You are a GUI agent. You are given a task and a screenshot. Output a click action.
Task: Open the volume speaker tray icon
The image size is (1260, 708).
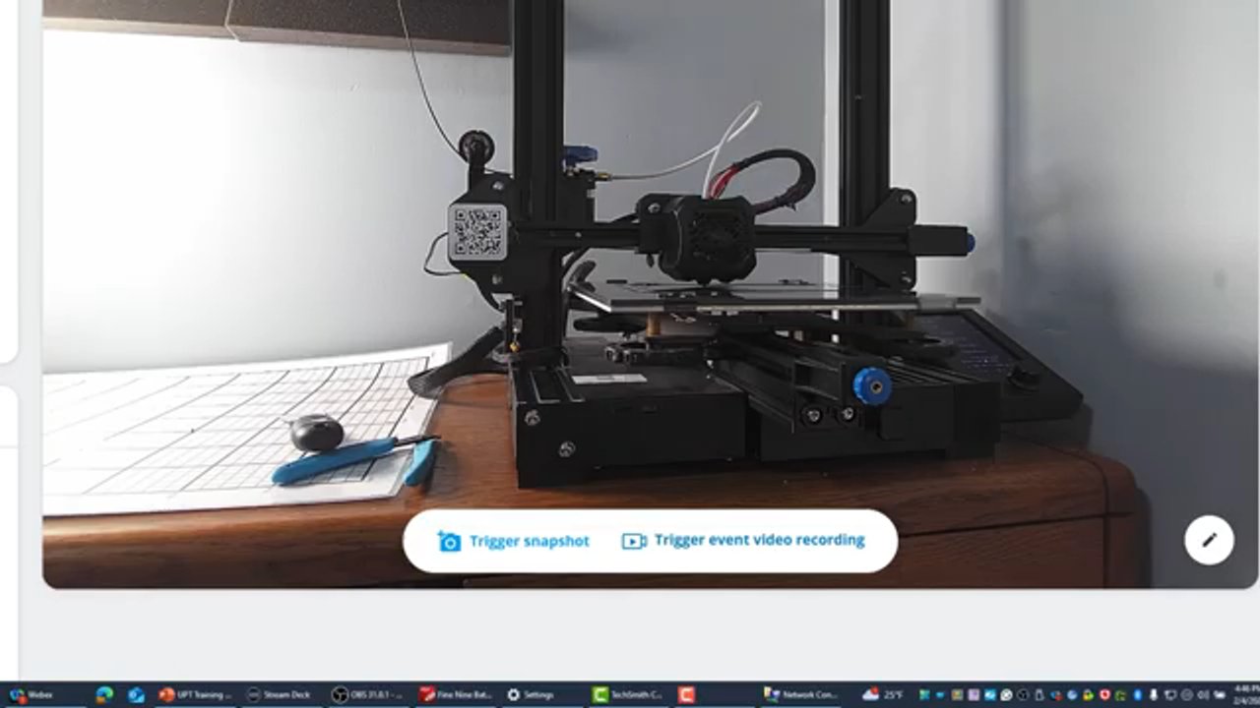click(1203, 695)
